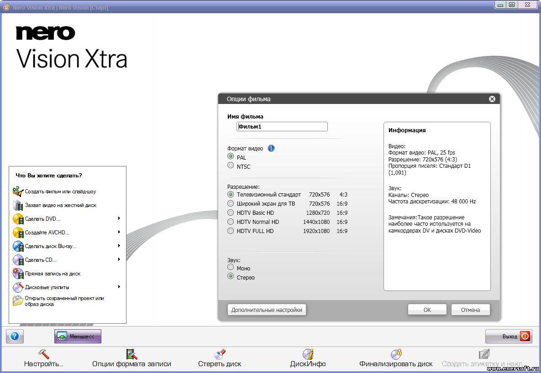Open 'Захват видео на жесткий диск' entry
Screen dimensions: 541x373
61,205
